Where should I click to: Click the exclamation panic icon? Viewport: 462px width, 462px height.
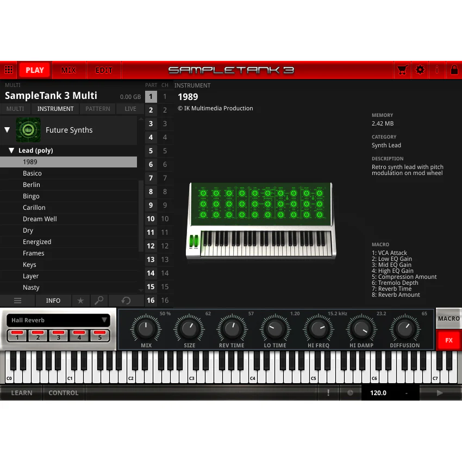328,393
